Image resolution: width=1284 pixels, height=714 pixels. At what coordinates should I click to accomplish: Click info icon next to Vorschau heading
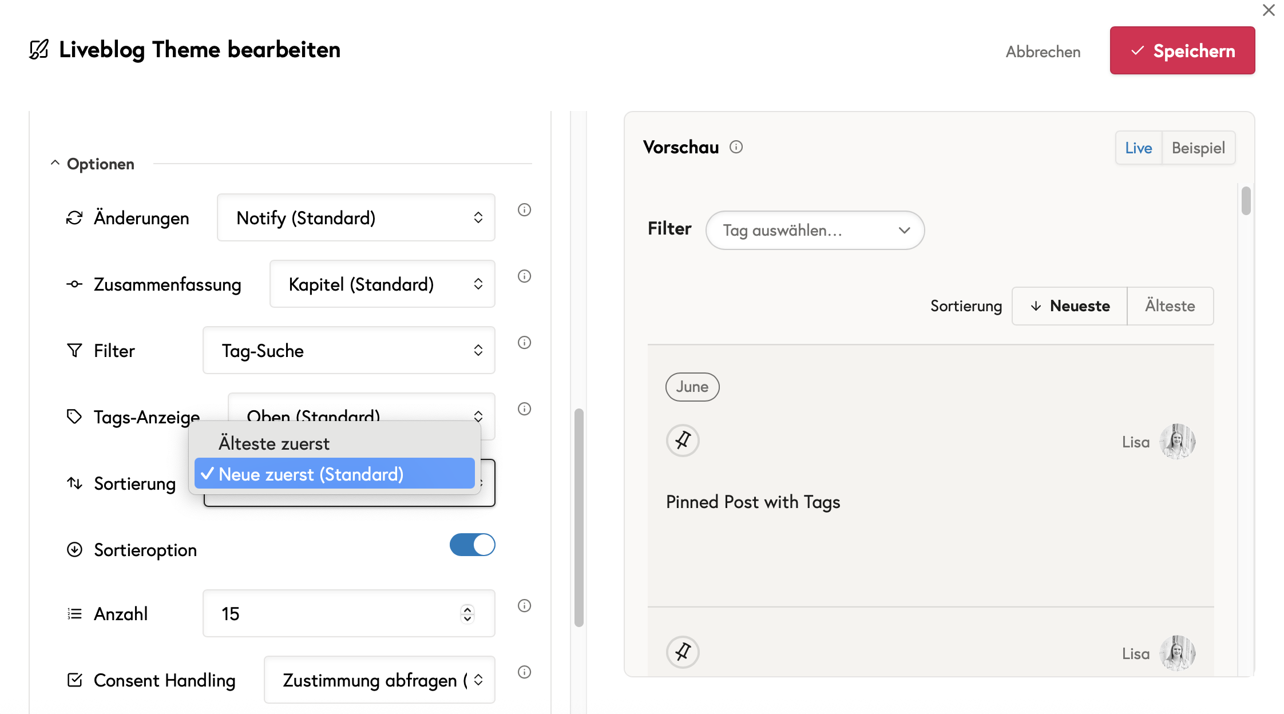[x=736, y=147]
